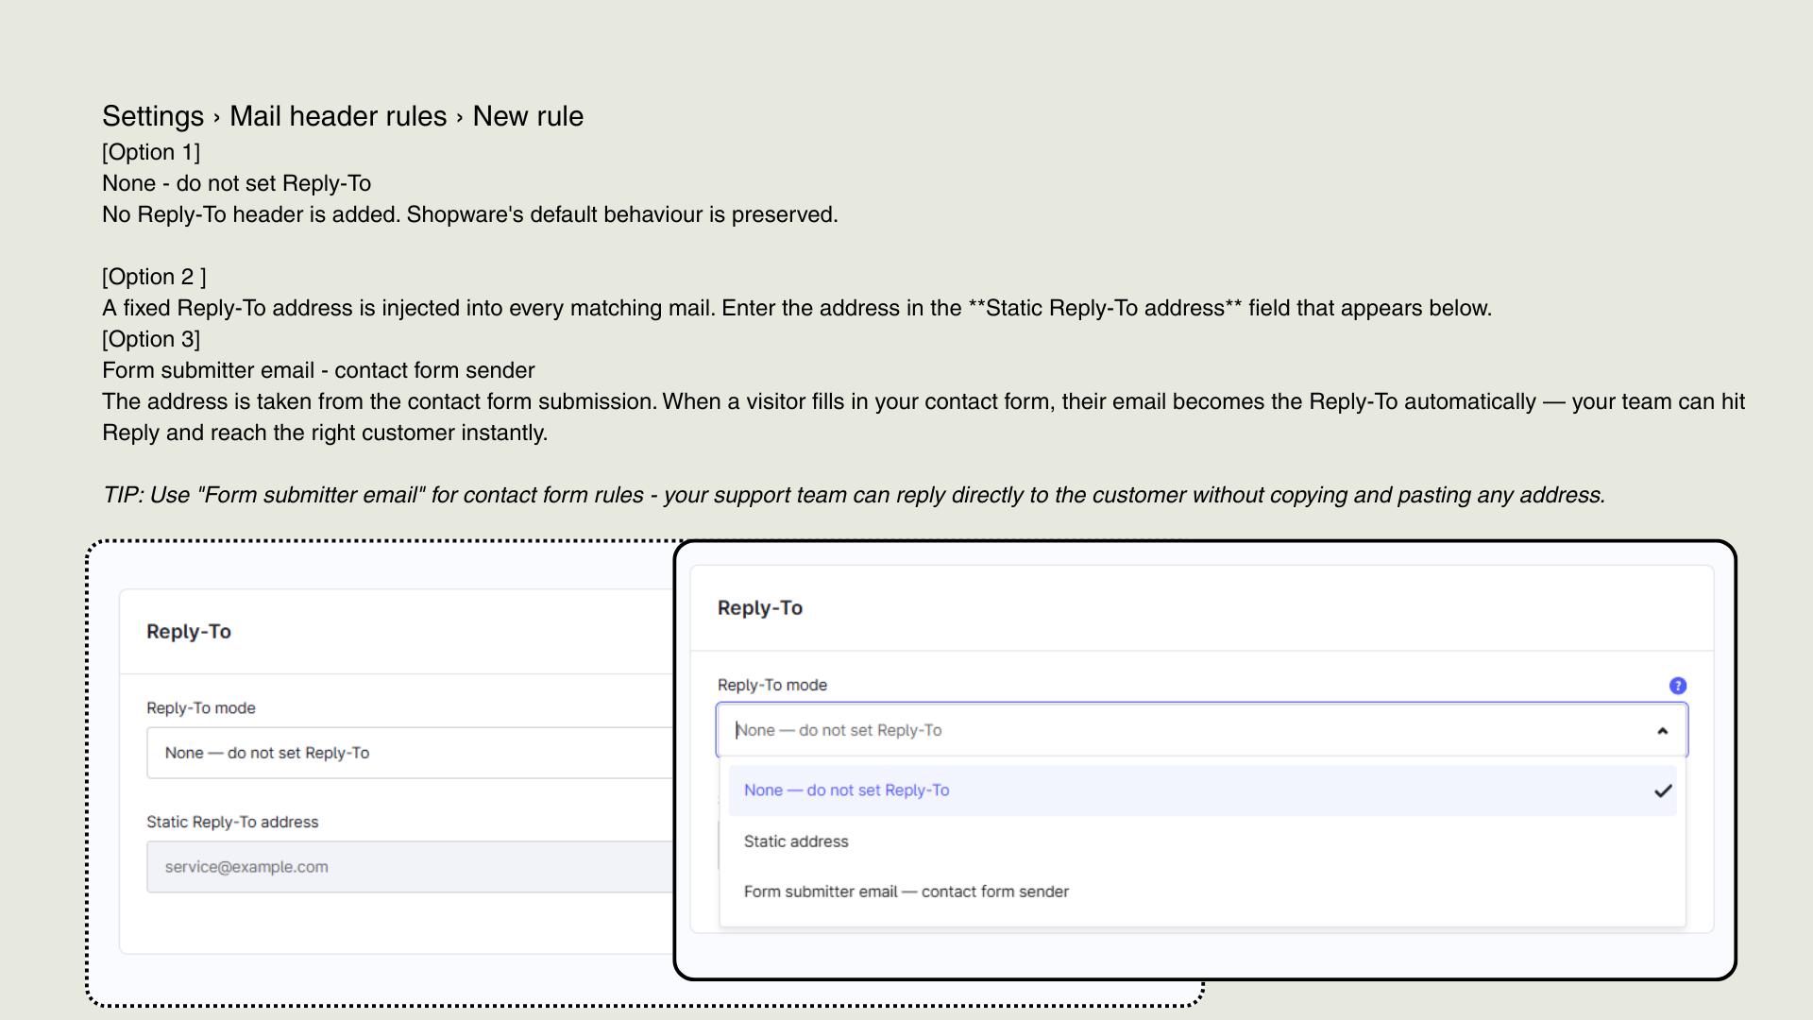Click the "[Option 3]" heading text
Viewport: 1813px width, 1020px height.
151,339
